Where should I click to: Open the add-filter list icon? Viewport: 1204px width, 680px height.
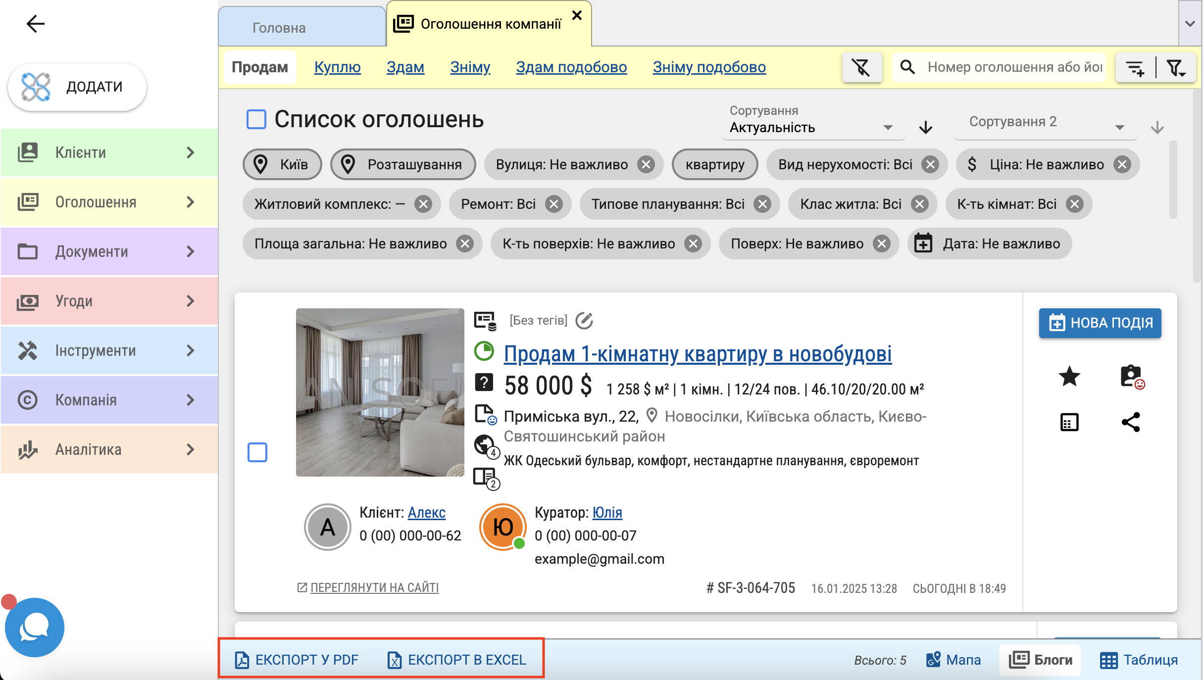pos(1135,67)
